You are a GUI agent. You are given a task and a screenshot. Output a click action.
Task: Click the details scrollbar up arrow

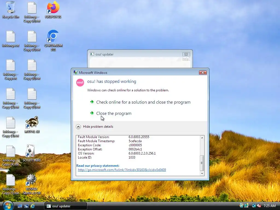tap(202, 138)
